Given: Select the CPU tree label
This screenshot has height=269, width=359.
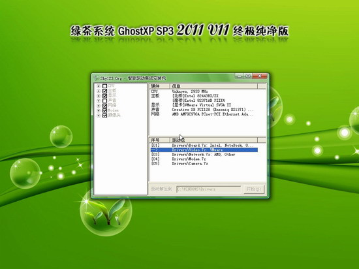Looking at the screenshot, I should (x=111, y=86).
